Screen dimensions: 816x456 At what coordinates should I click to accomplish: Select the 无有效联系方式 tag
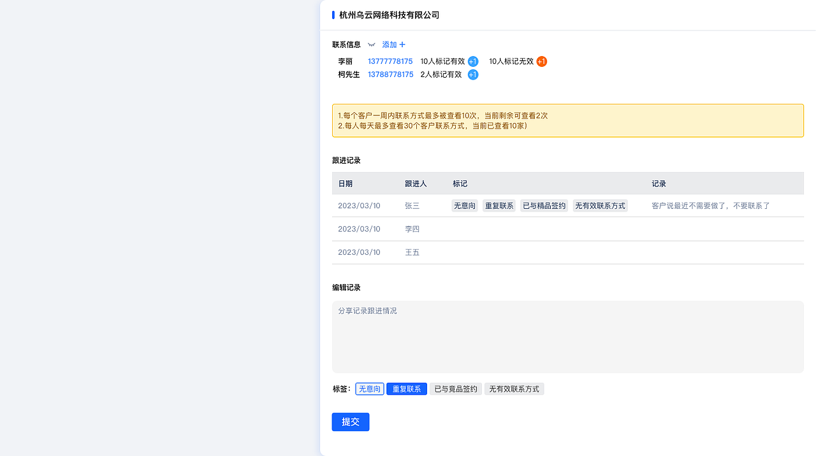click(514, 388)
